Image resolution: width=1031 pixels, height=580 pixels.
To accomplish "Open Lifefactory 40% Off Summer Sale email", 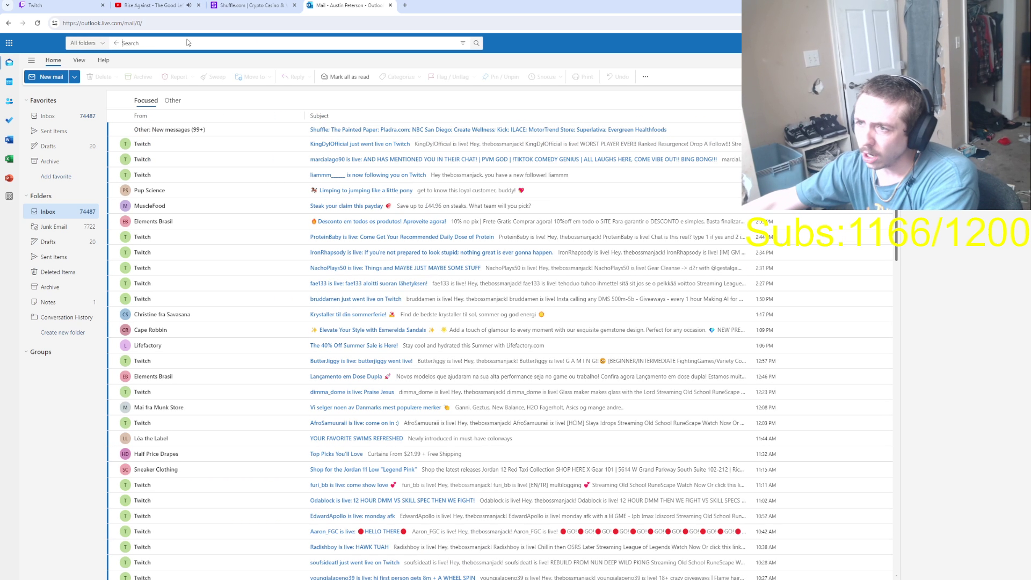I will click(x=499, y=345).
